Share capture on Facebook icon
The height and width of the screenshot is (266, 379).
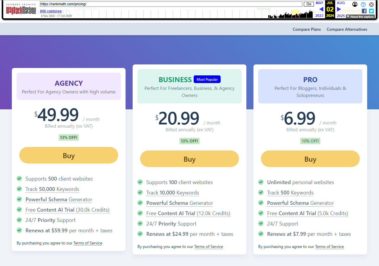click(364, 11)
